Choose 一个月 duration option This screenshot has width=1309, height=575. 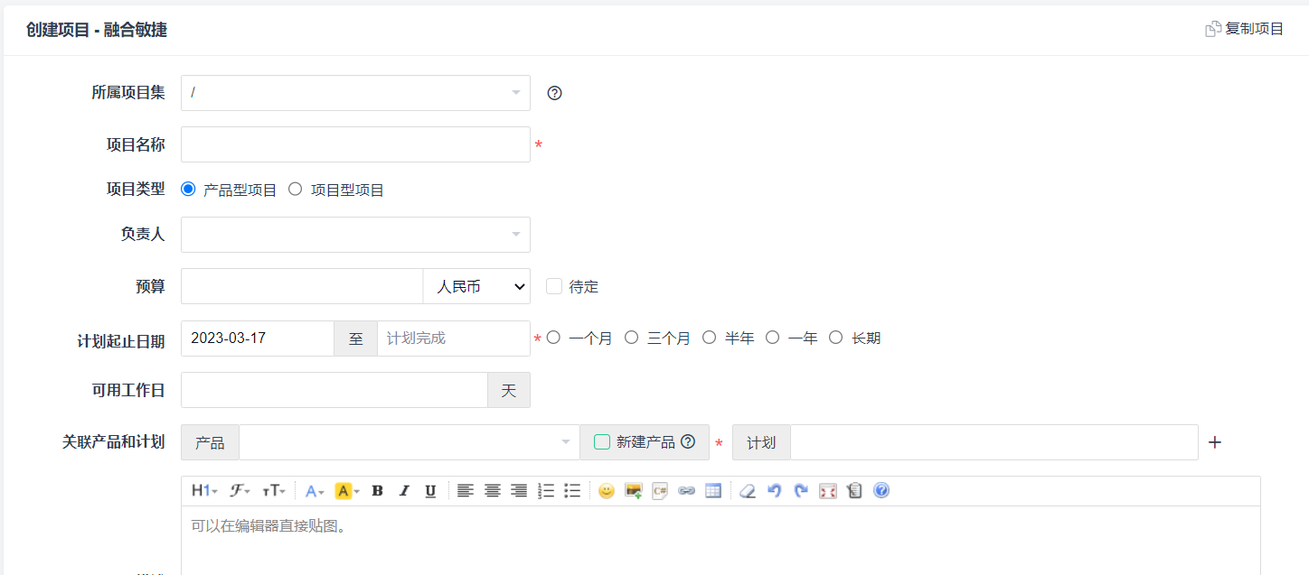click(x=553, y=338)
